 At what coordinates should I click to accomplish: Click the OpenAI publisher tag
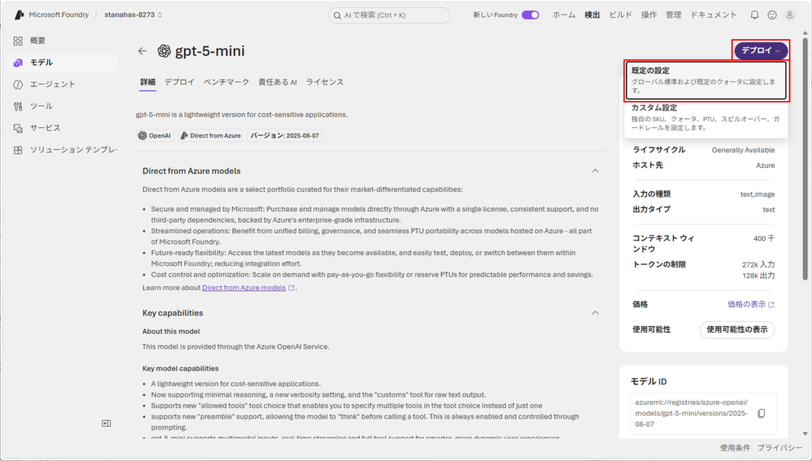[x=155, y=136]
